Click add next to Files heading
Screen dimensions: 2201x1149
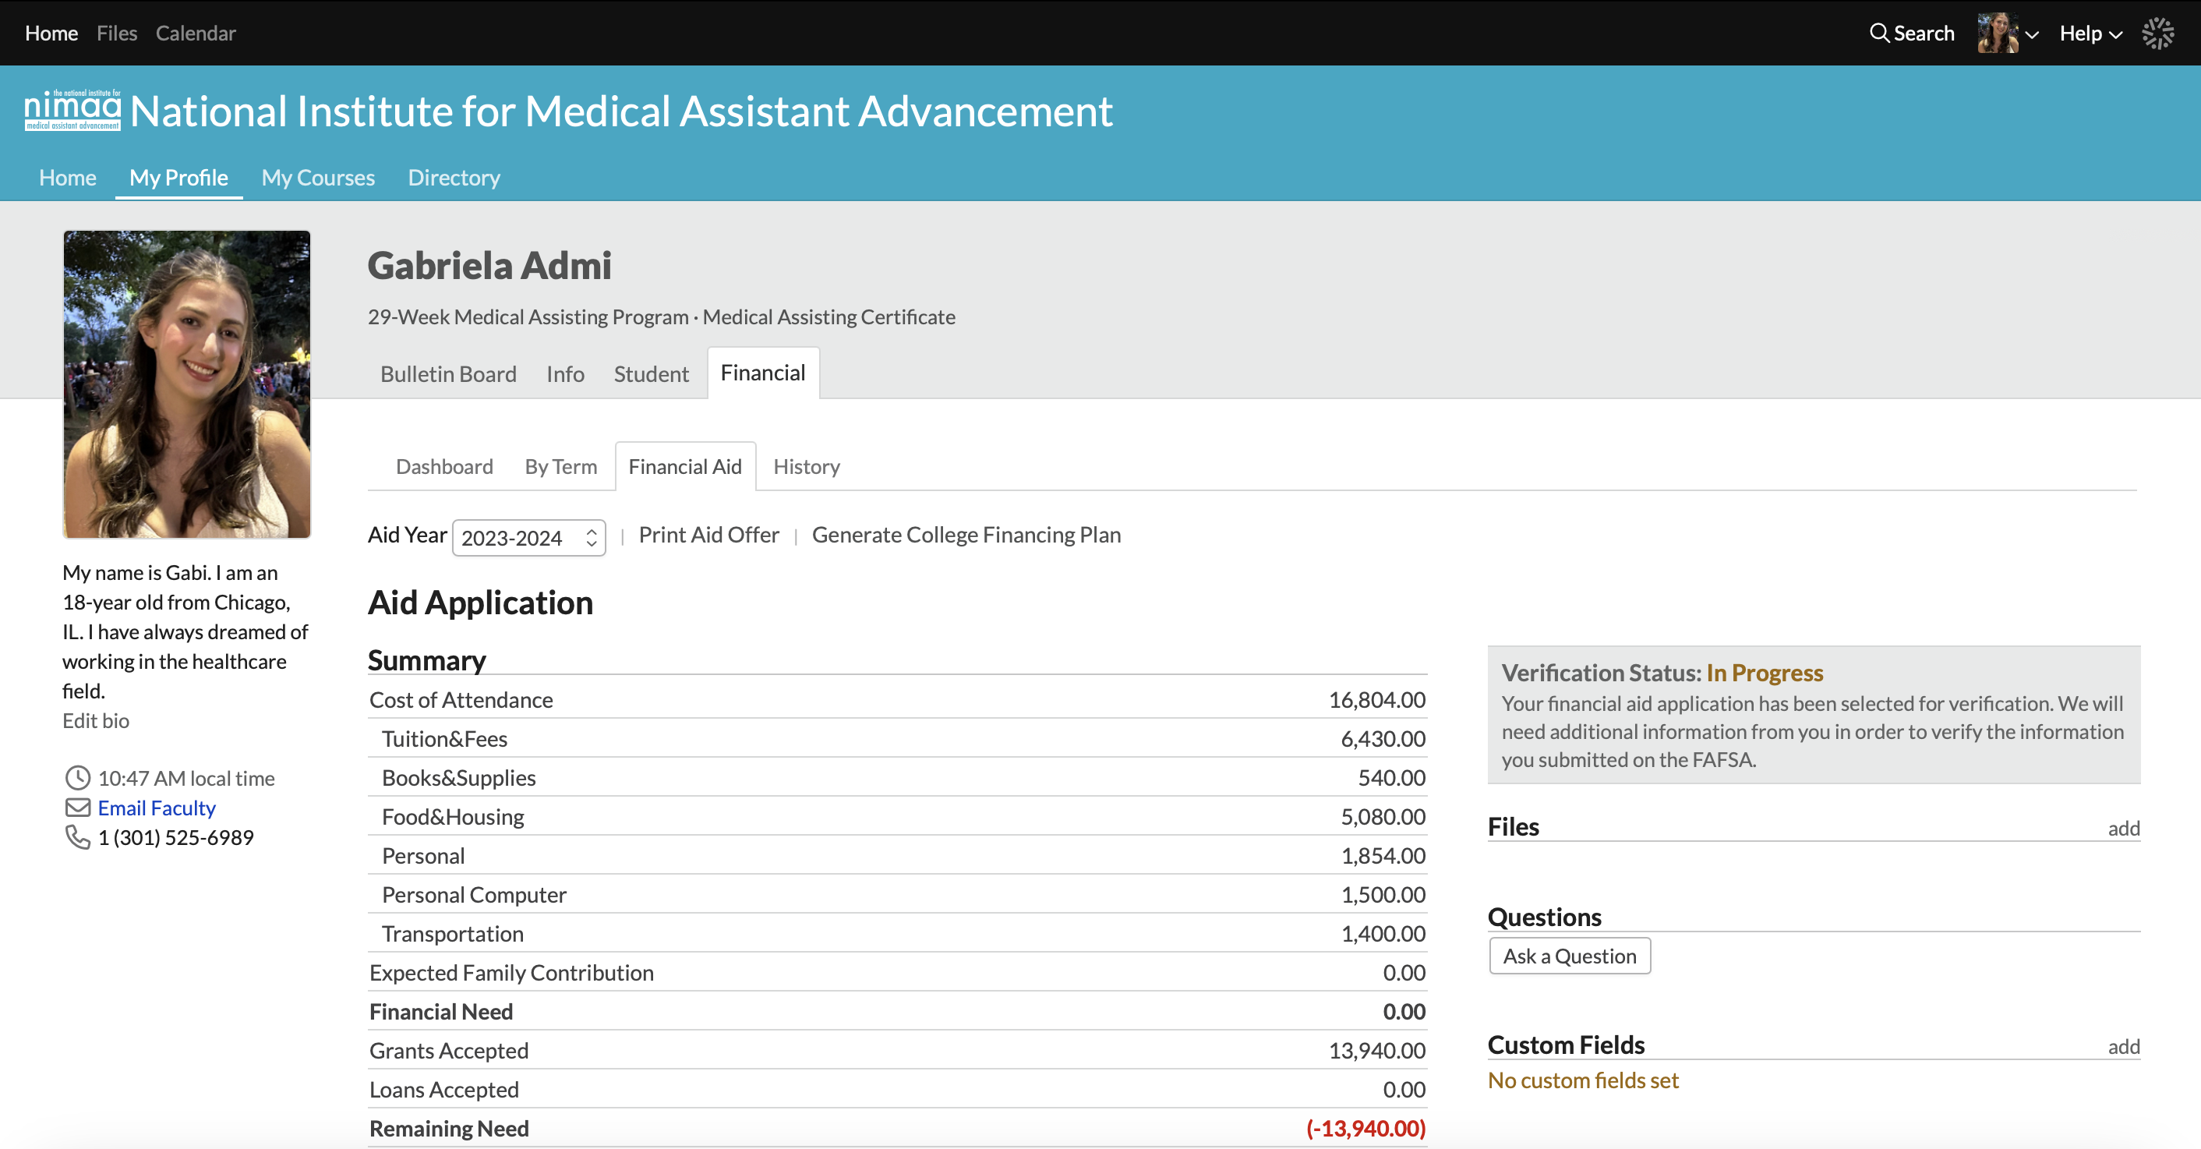point(2123,828)
